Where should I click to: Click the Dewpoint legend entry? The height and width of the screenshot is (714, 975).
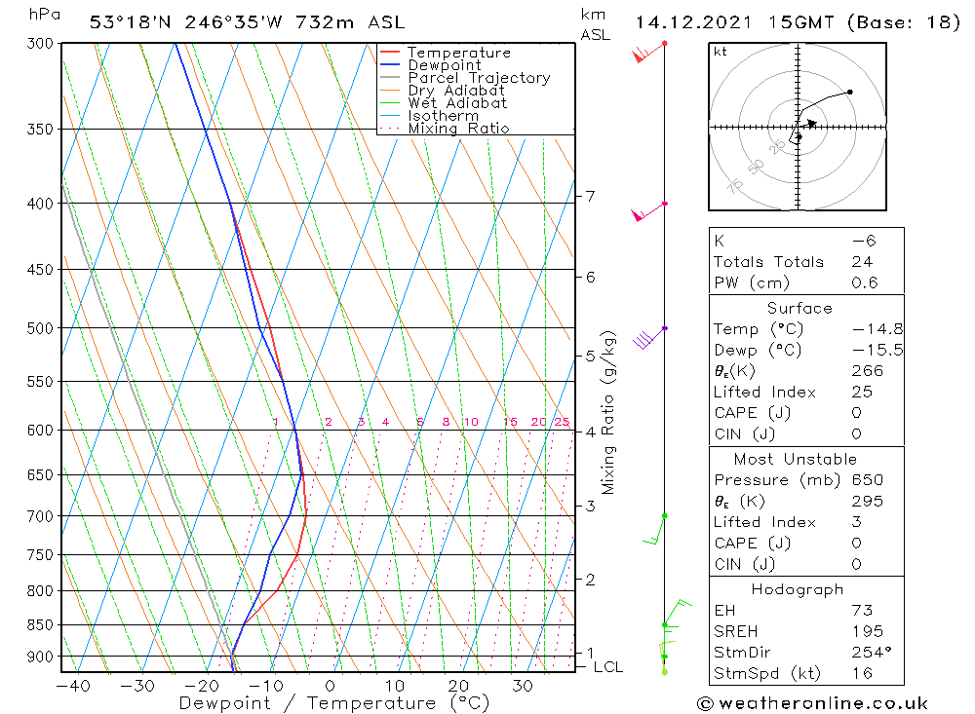[444, 65]
